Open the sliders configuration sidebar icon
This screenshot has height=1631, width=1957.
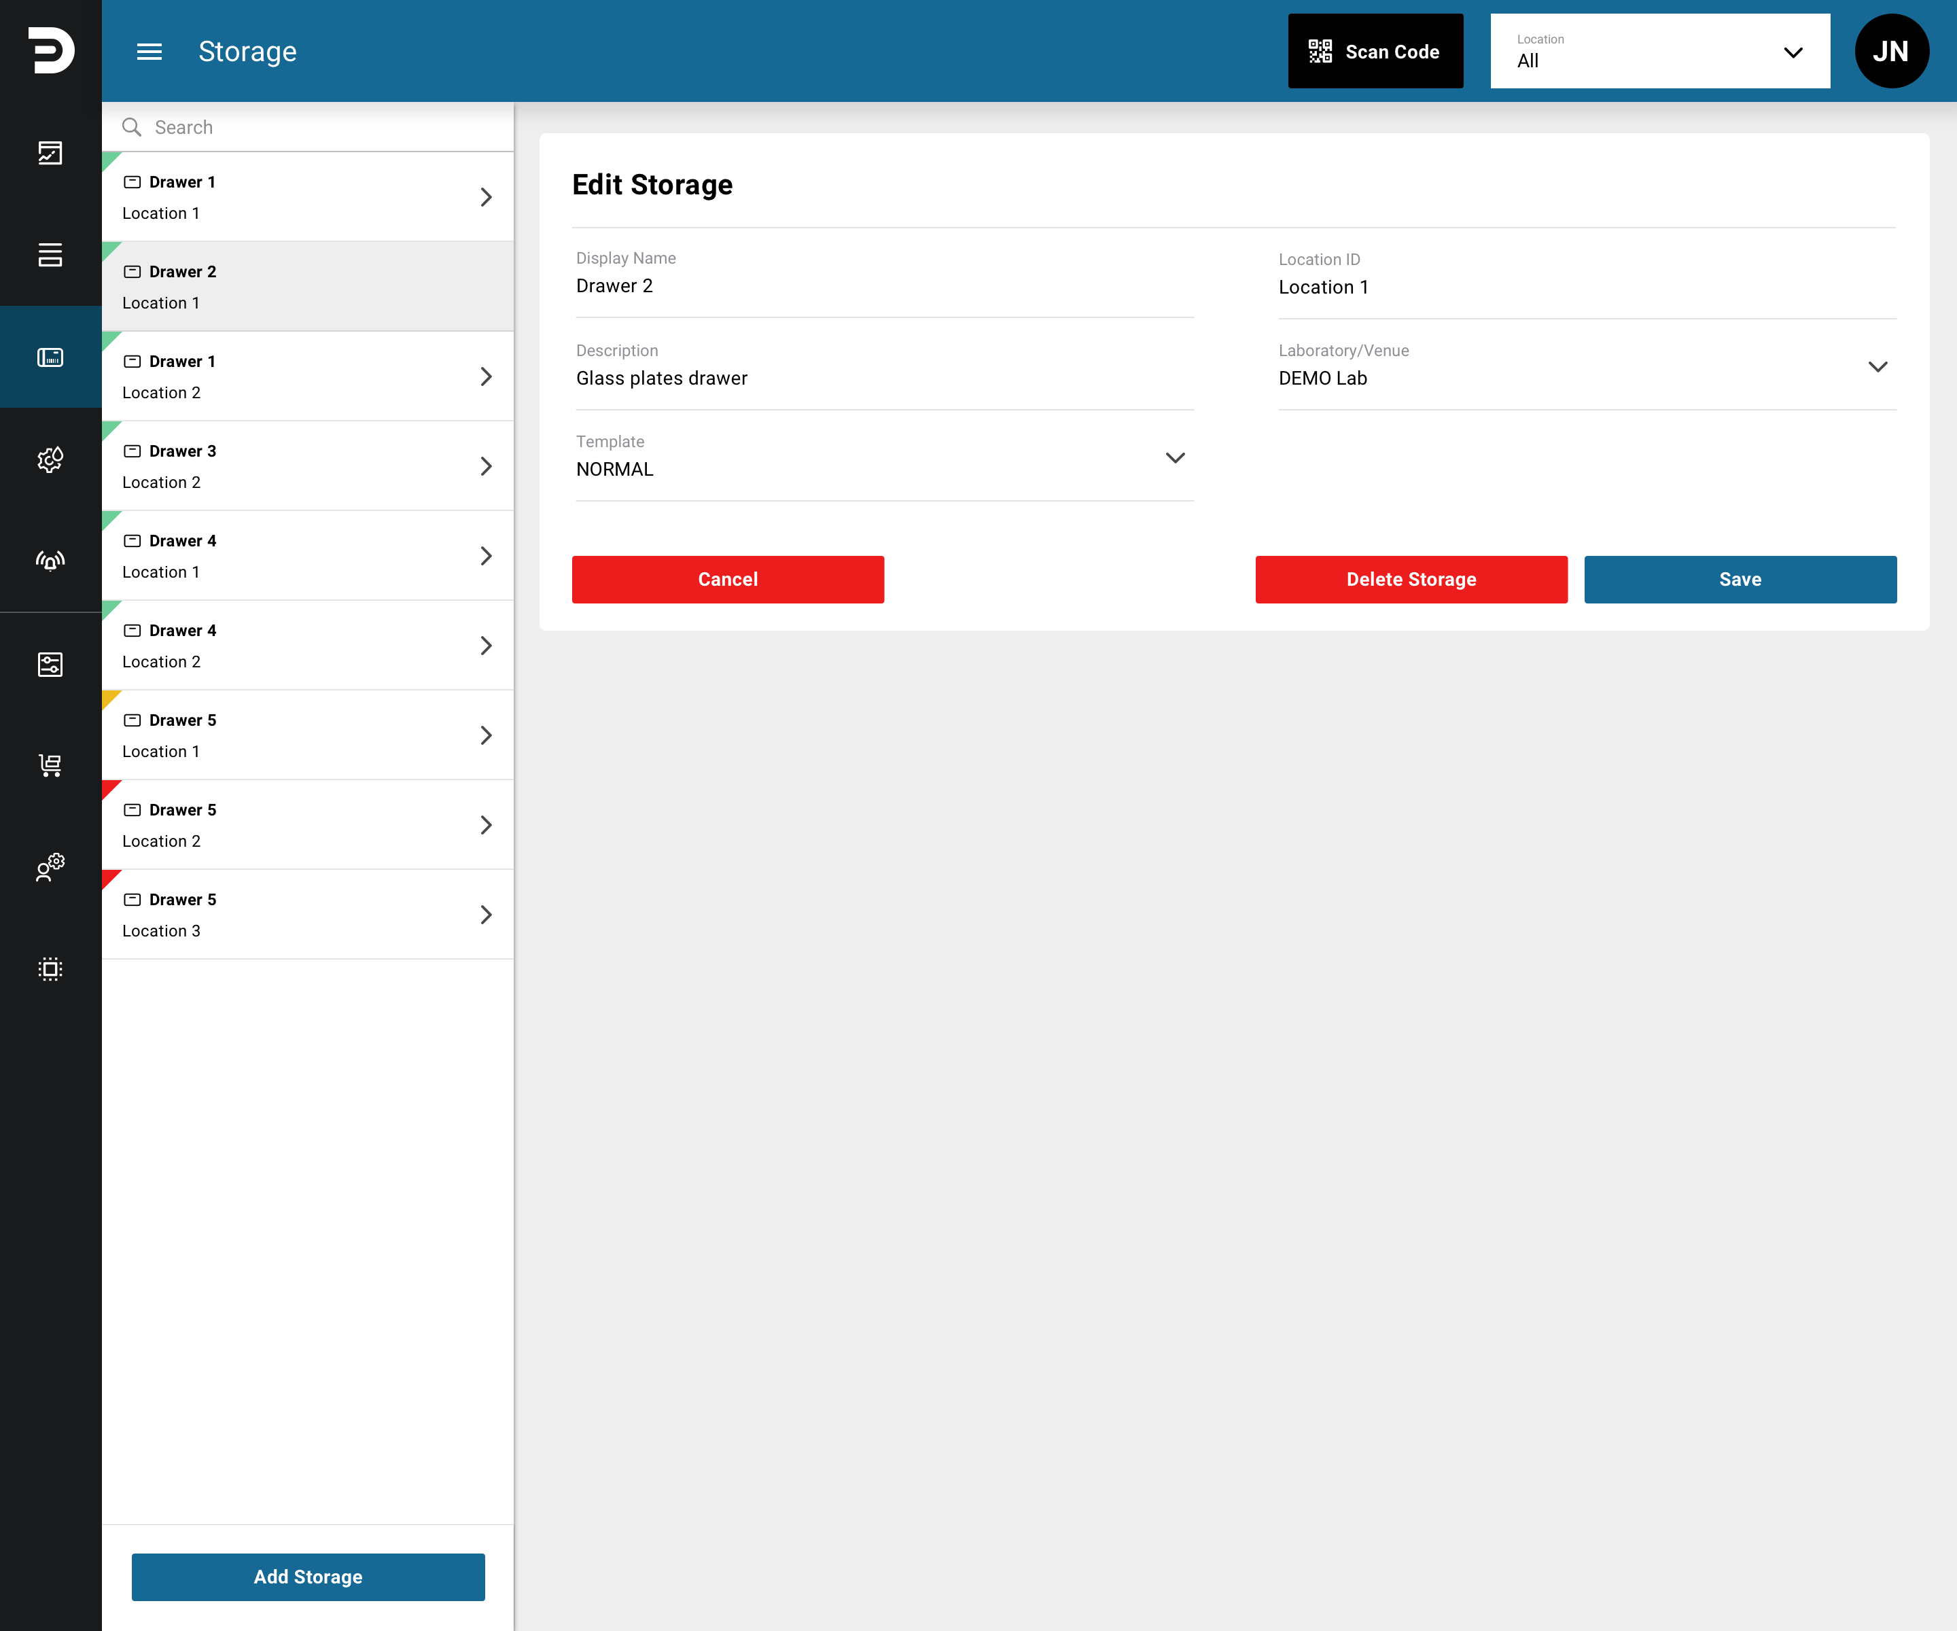click(50, 663)
